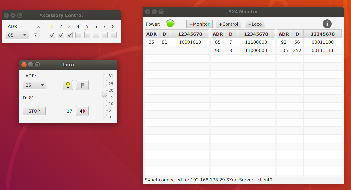Image resolution: width=351 pixels, height=190 pixels.
Task: Click the D value 7 in Accessory Control
Action: pyautogui.click(x=35, y=35)
